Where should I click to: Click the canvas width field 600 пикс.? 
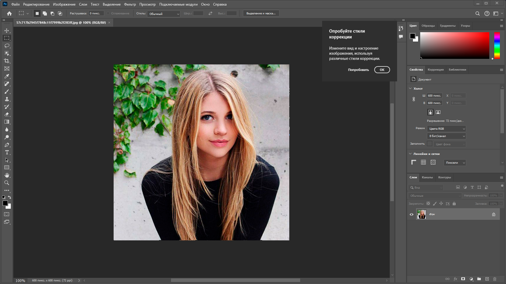(434, 96)
